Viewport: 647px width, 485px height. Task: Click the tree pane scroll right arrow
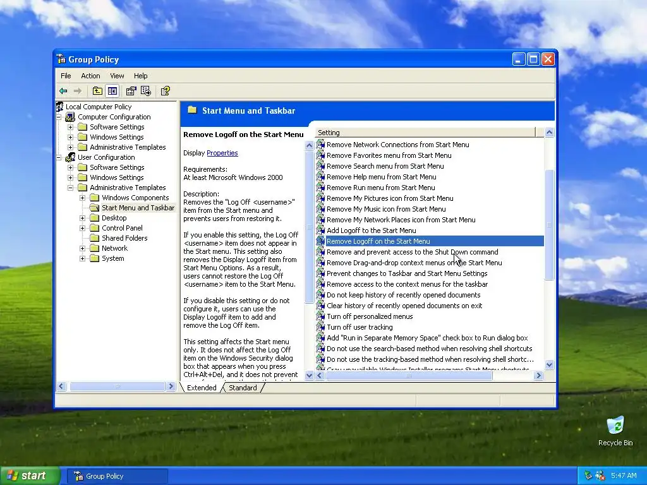[x=171, y=386]
